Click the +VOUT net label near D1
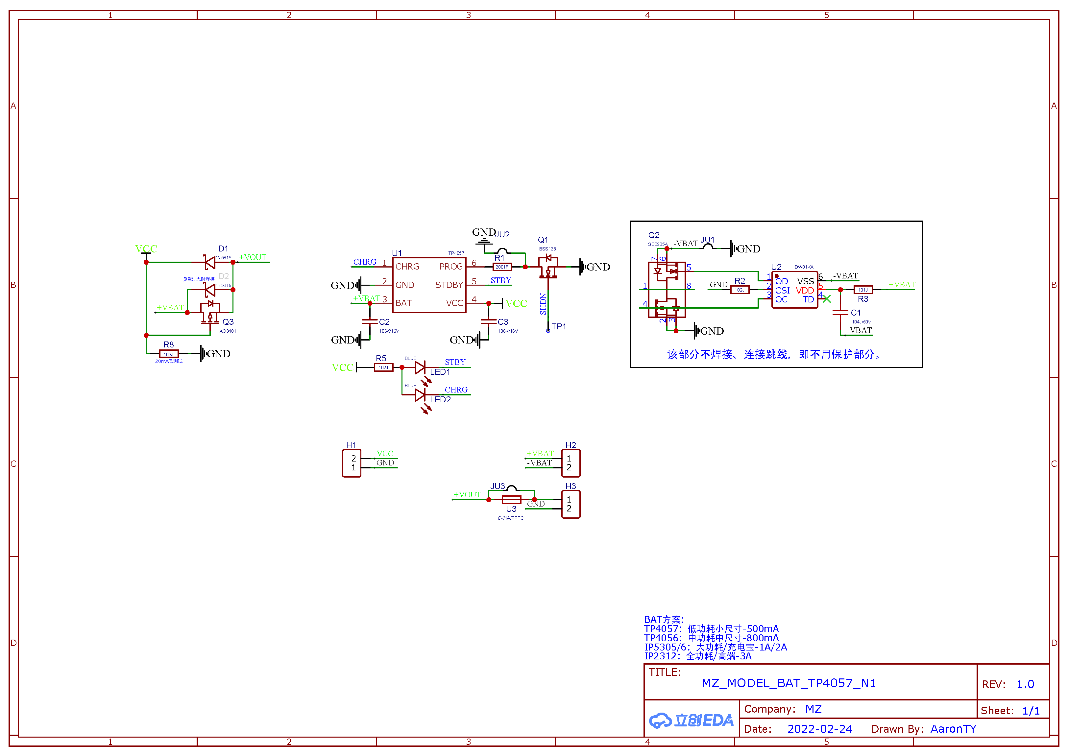This screenshot has width=1068, height=756. tap(252, 257)
